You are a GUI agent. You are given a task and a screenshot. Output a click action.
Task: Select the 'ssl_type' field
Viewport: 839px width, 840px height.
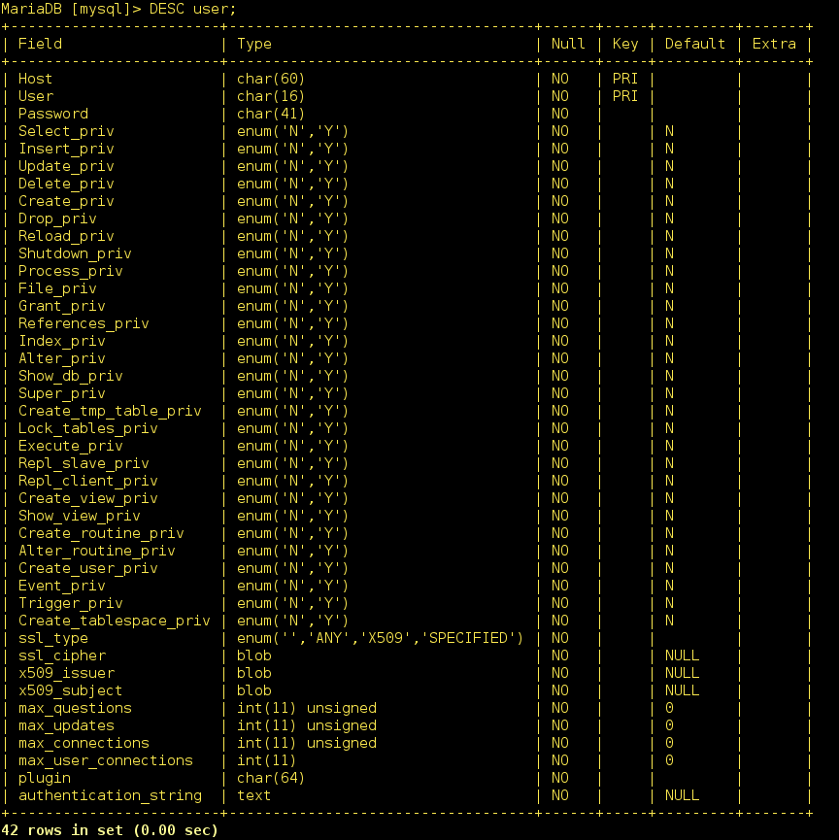pyautogui.click(x=53, y=638)
